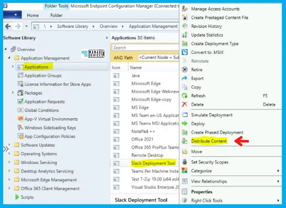This screenshot has width=286, height=208.
Task: Click the Name column header
Action: point(136,68)
